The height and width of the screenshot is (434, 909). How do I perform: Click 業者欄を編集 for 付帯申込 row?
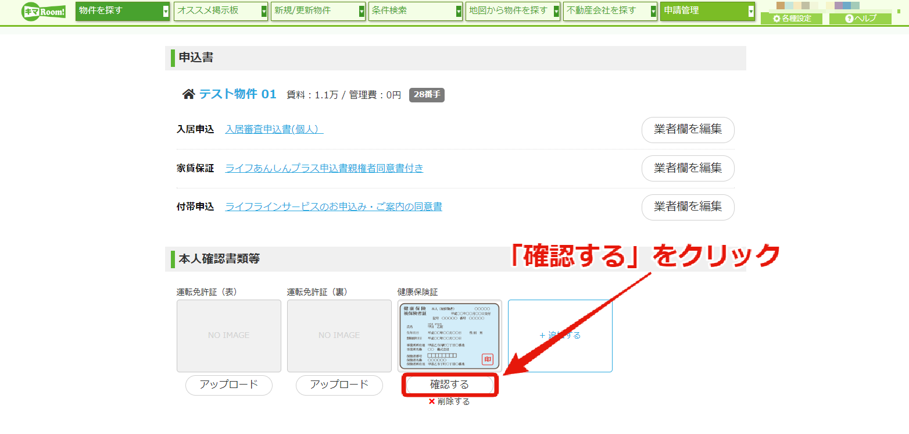click(688, 207)
